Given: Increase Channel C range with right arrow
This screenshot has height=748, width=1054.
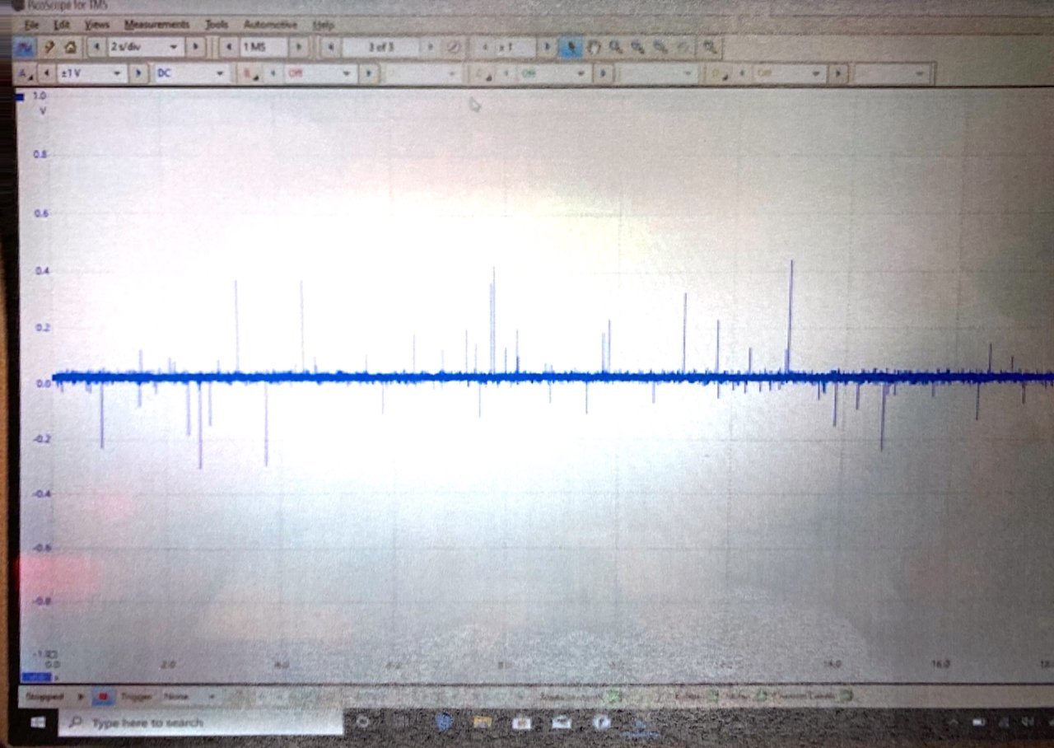Looking at the screenshot, I should coord(604,74).
